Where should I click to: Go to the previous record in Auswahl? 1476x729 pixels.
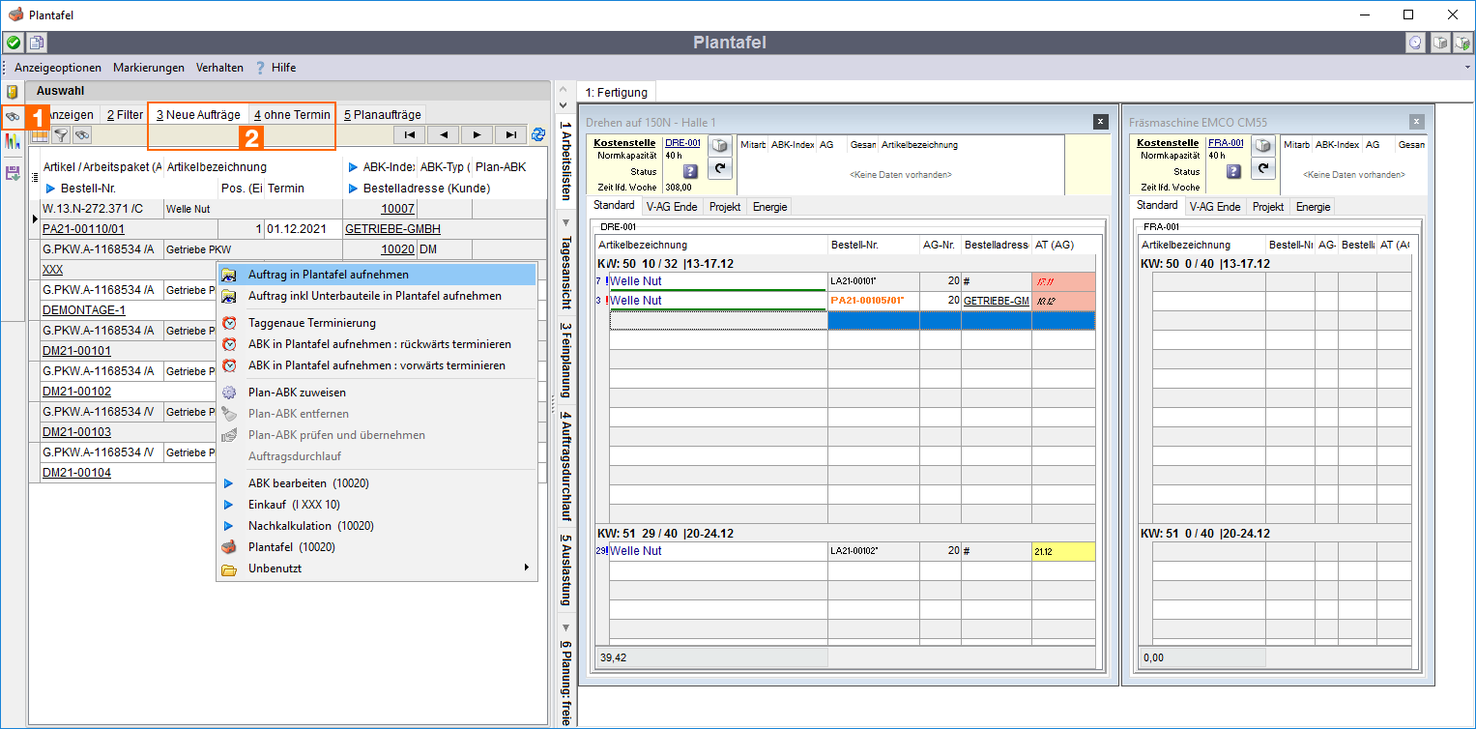tap(444, 134)
